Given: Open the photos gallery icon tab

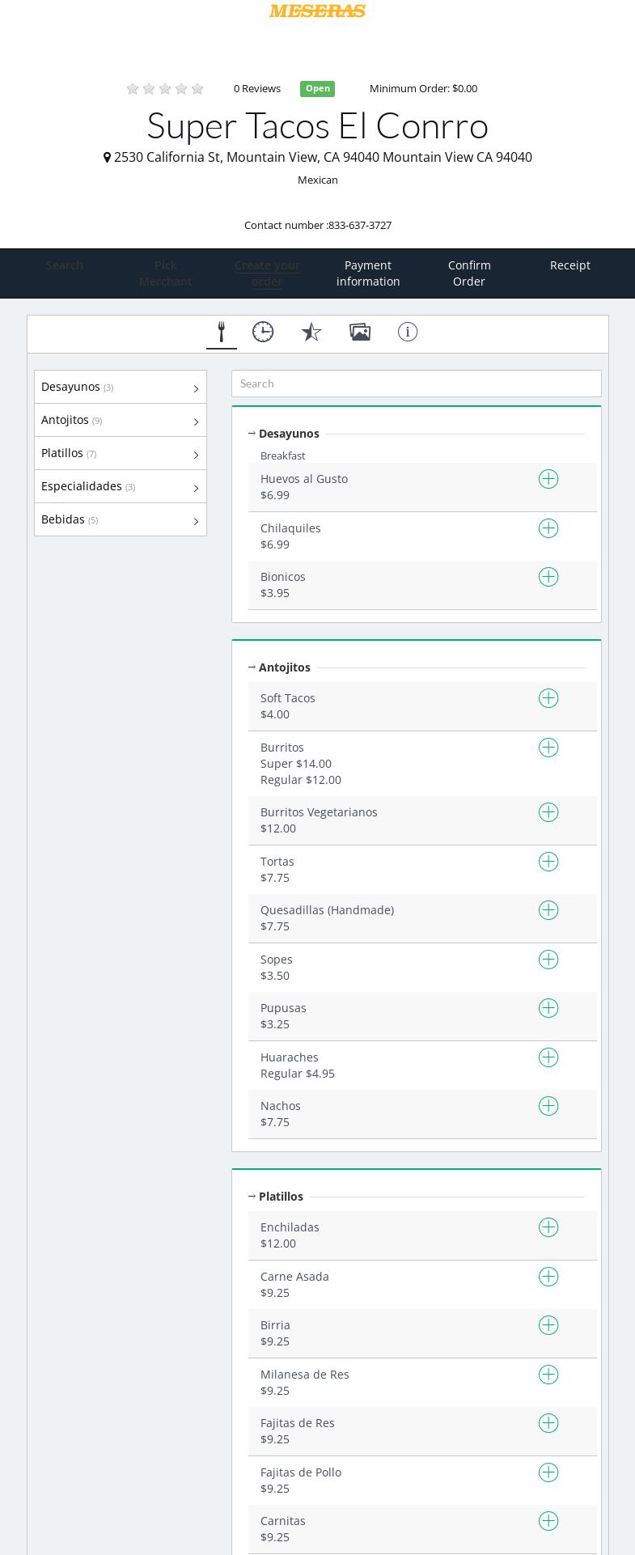Looking at the screenshot, I should click(x=360, y=332).
